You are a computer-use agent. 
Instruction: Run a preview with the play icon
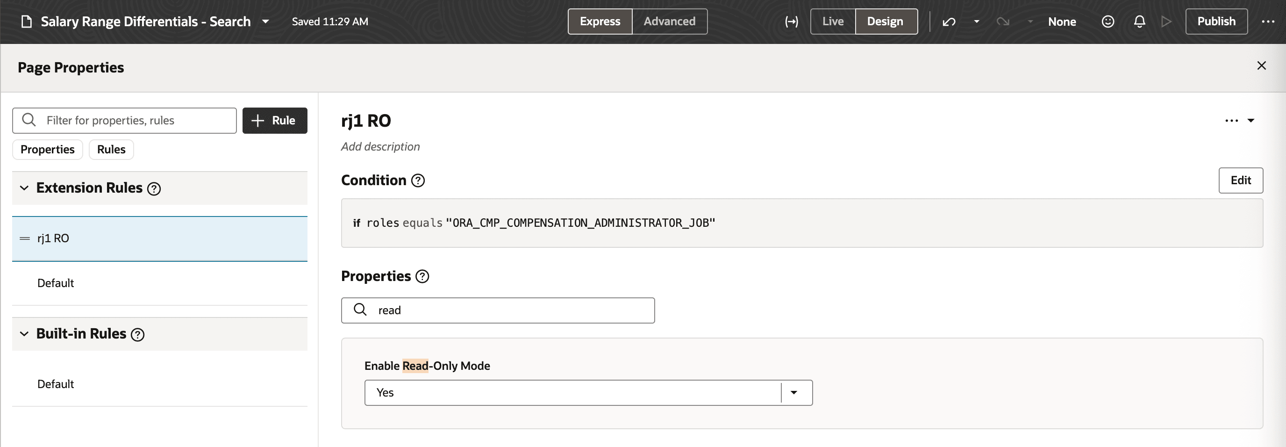(x=1166, y=22)
